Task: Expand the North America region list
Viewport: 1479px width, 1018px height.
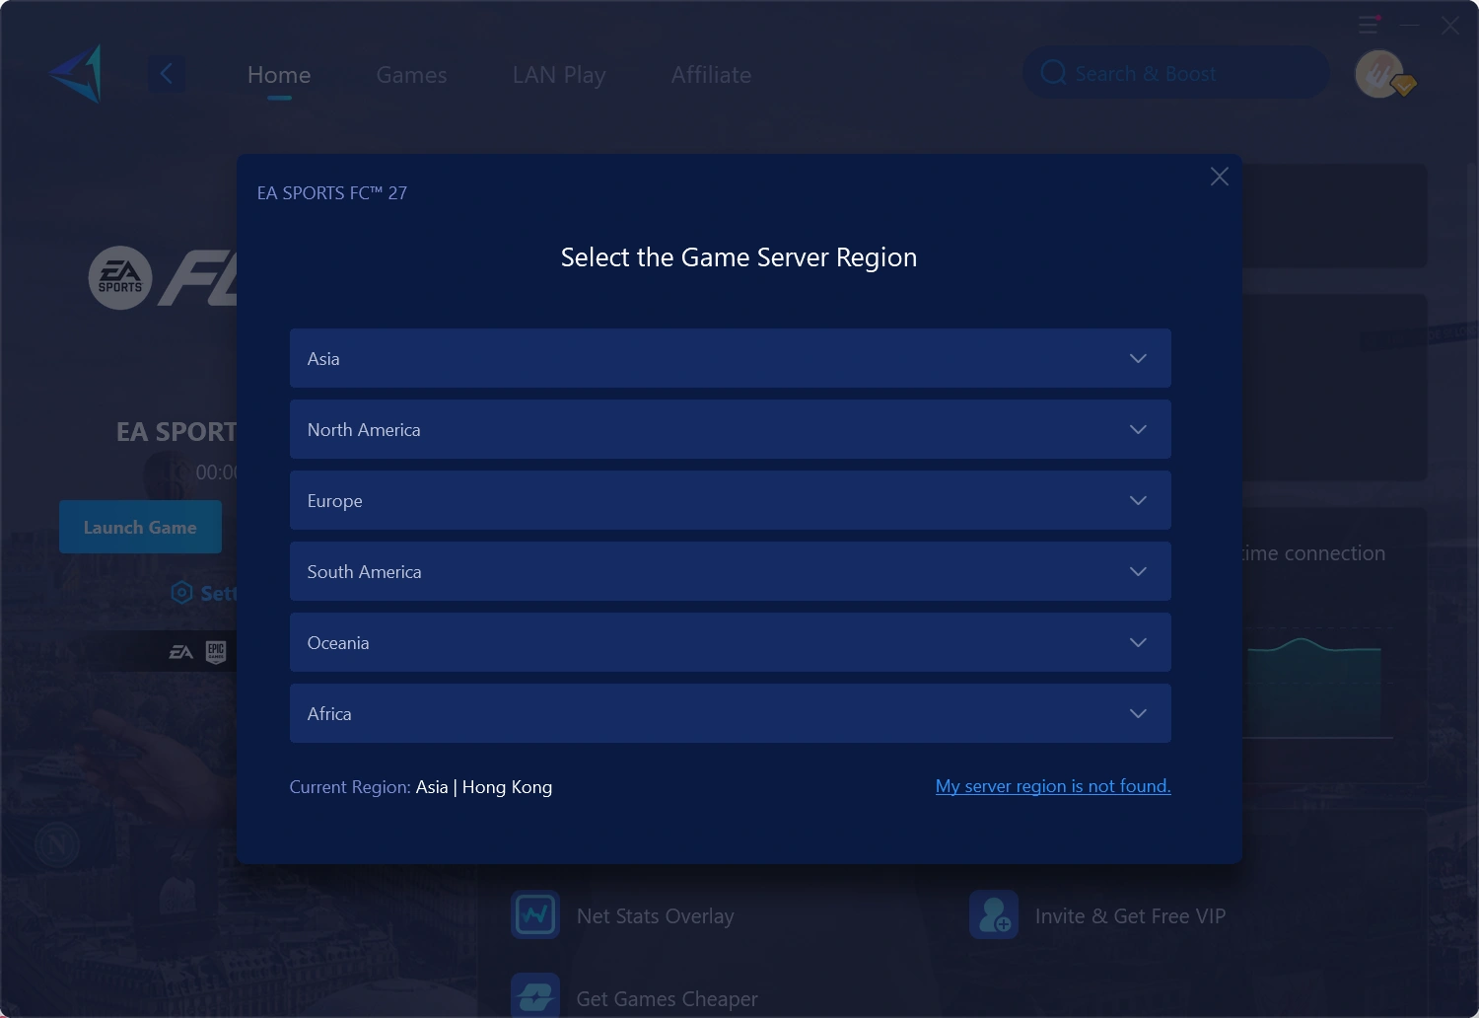Action: pyautogui.click(x=731, y=429)
